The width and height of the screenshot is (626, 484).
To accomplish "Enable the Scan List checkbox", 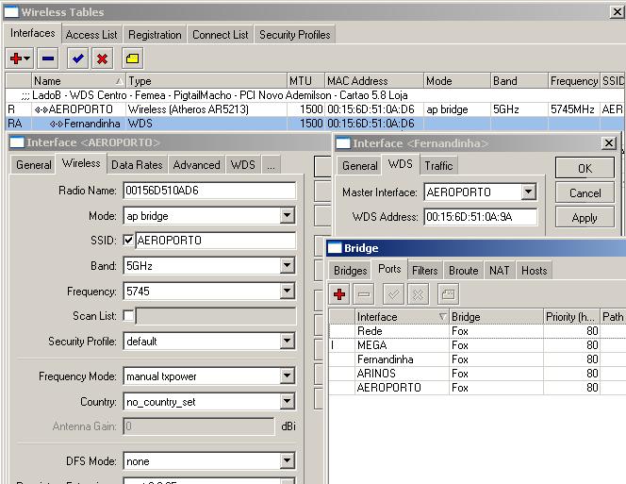I will [x=128, y=315].
